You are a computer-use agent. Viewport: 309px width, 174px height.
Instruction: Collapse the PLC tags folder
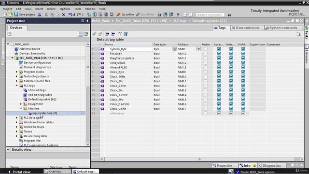[17, 86]
